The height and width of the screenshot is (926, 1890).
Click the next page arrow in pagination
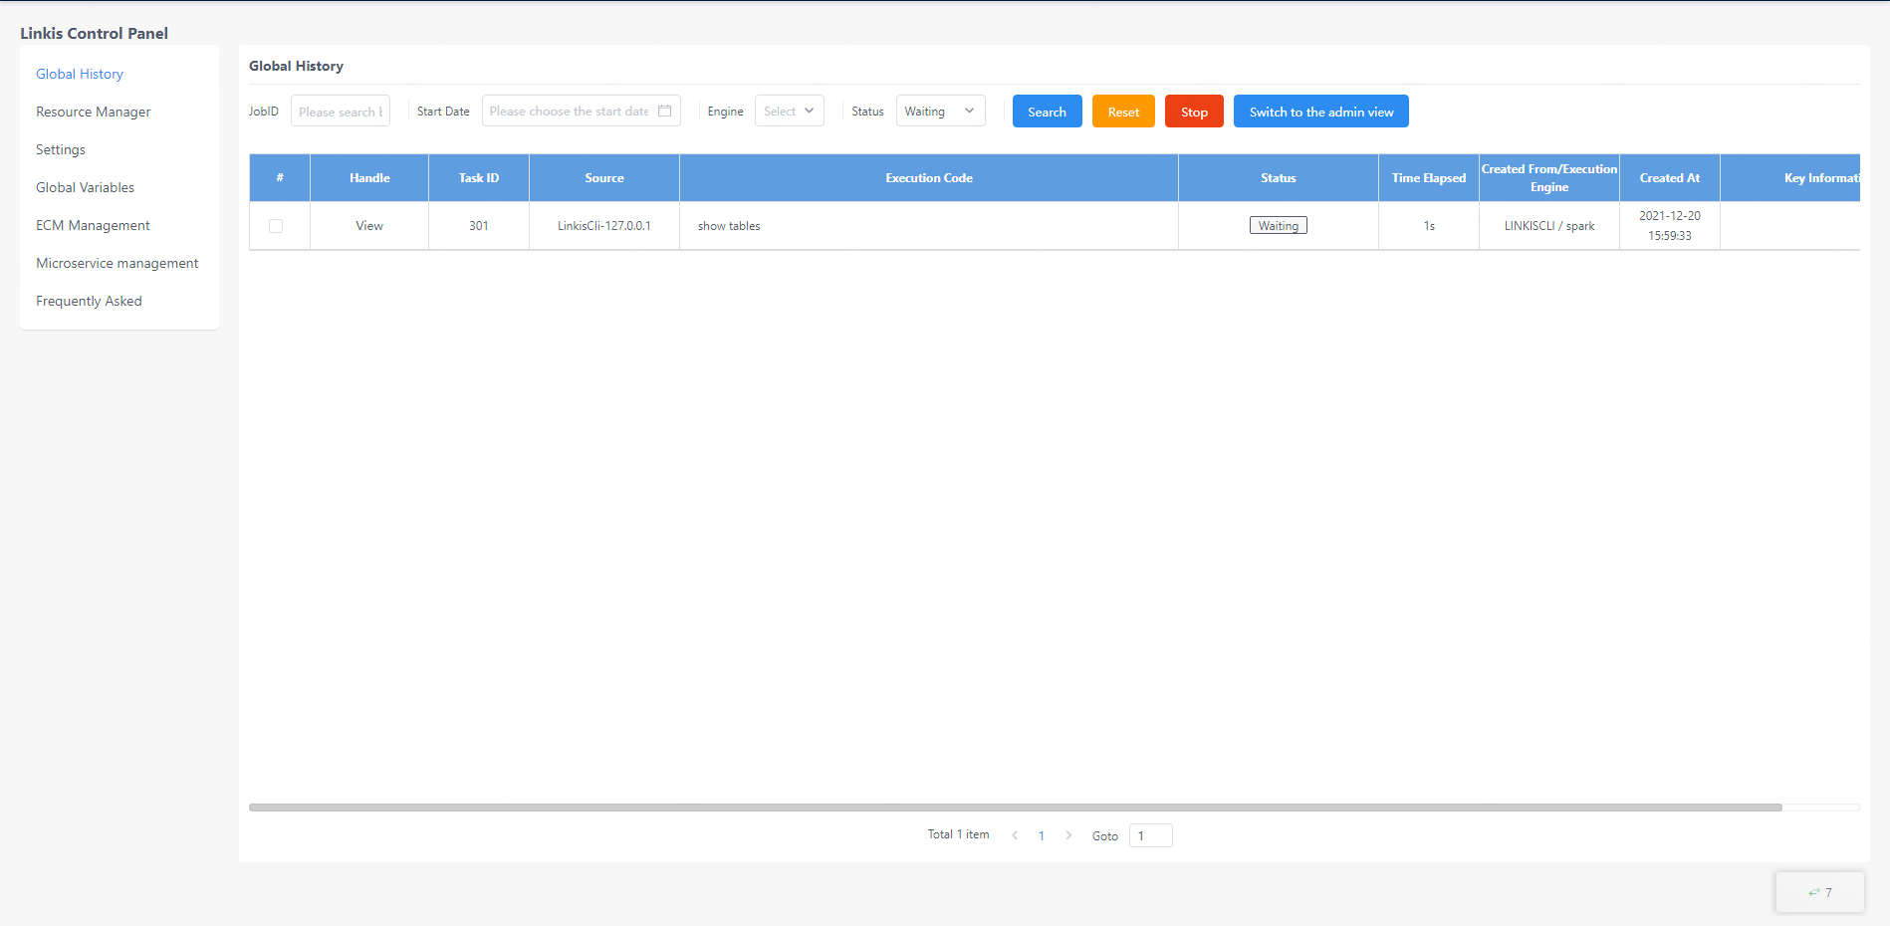1068,835
